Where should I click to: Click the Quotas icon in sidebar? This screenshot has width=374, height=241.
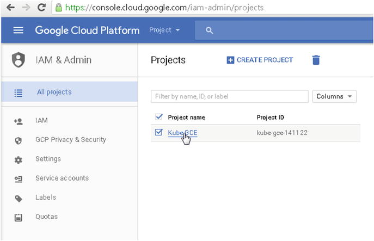click(18, 218)
